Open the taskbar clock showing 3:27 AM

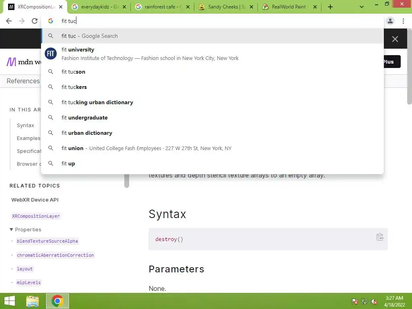point(394,301)
